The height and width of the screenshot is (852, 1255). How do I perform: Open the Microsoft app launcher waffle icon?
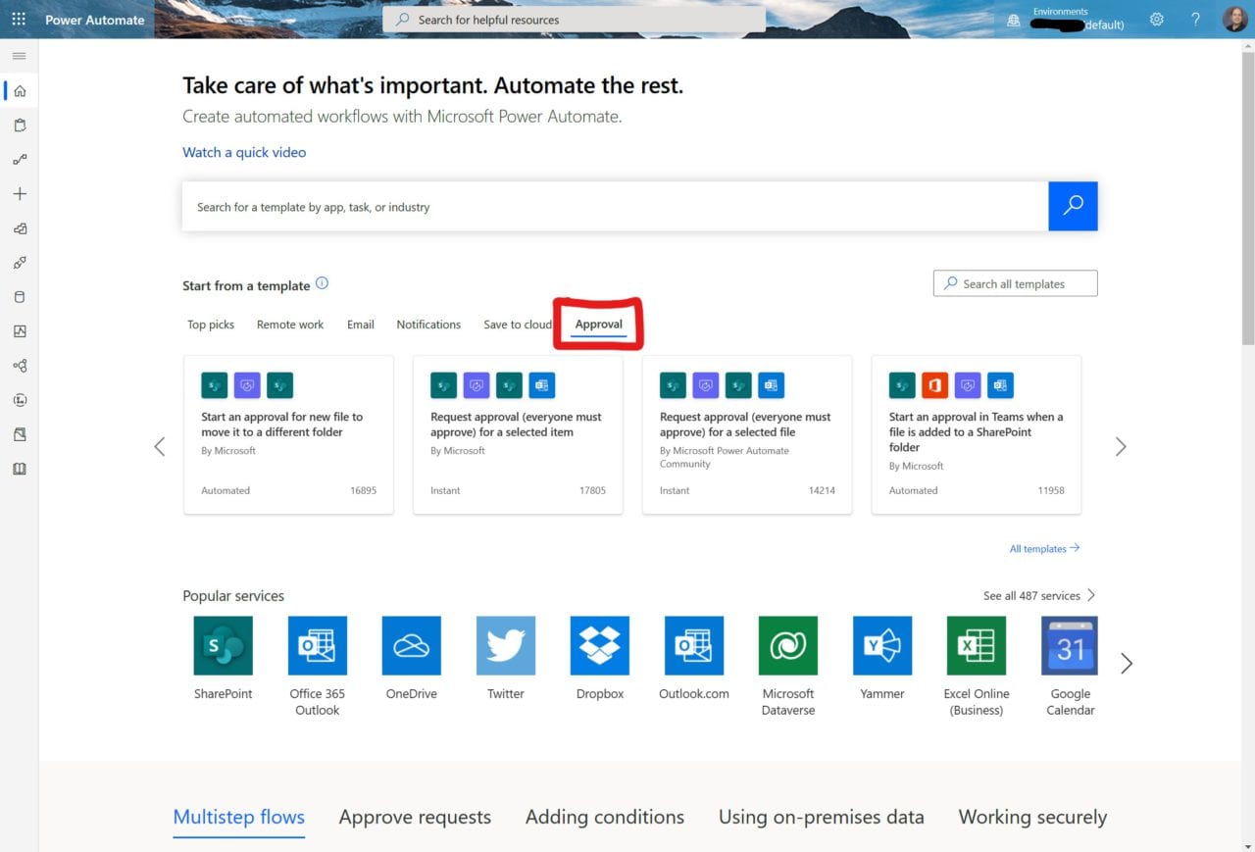(x=18, y=18)
